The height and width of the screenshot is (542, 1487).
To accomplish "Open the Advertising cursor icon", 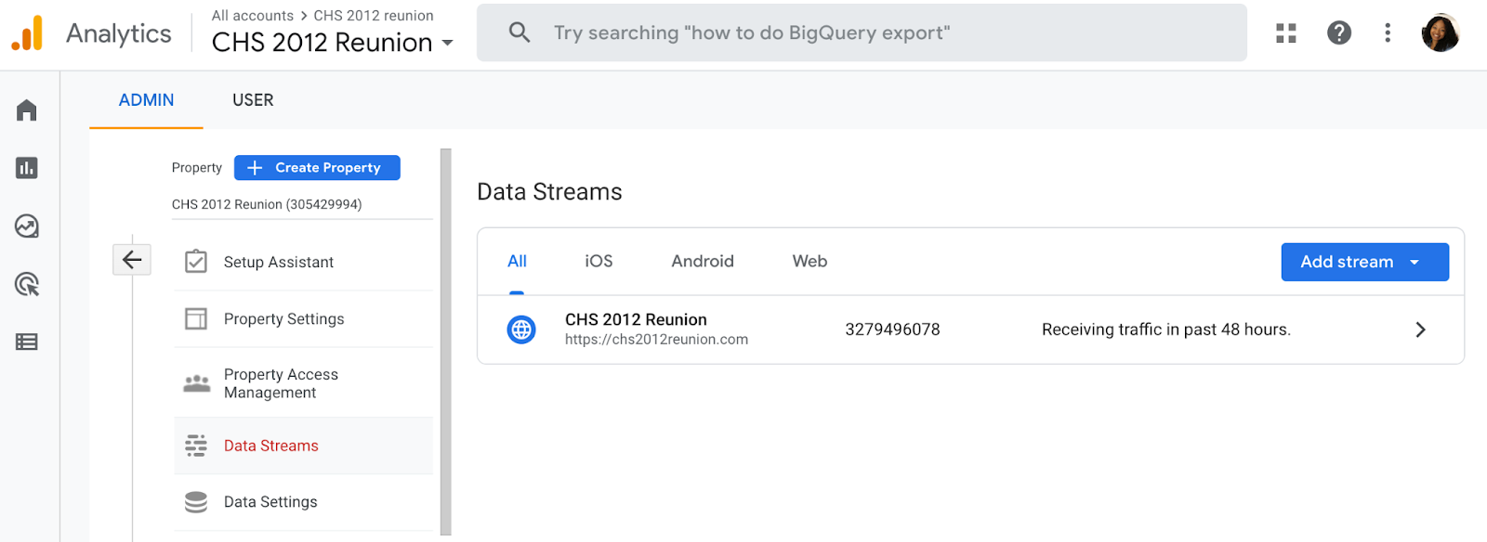I will point(26,284).
